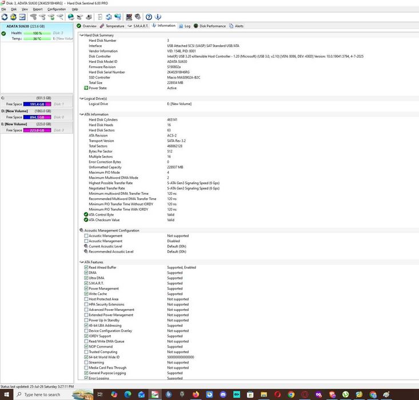Image resolution: width=419 pixels, height=400 pixels.
Task: Select the D: [New Volume] drive entry
Action: (x=37, y=114)
